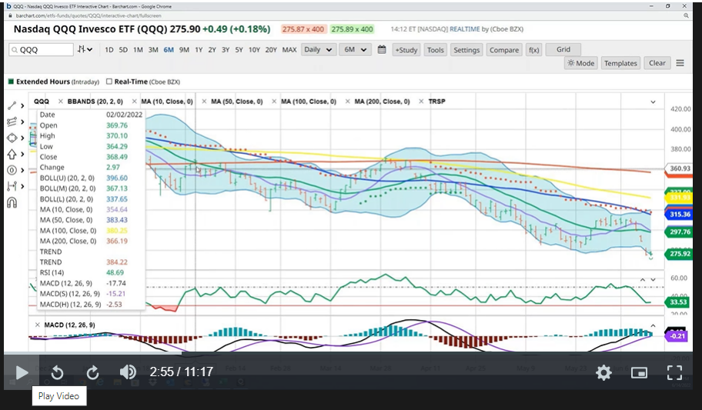Select the 1D time range
The width and height of the screenshot is (702, 410).
(109, 50)
